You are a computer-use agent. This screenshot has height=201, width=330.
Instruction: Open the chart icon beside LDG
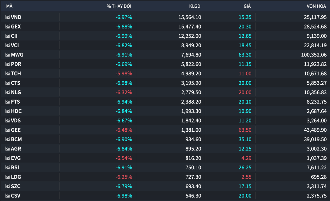(8, 177)
